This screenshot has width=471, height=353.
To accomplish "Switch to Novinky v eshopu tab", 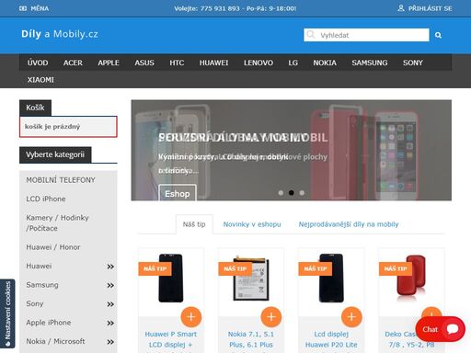I will [252, 224].
